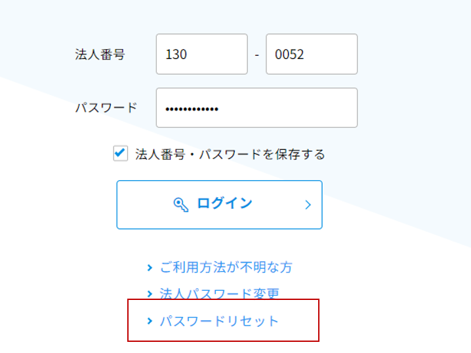Click the red highlighted box around パスワードリセット
The image size is (471, 353).
(x=223, y=320)
